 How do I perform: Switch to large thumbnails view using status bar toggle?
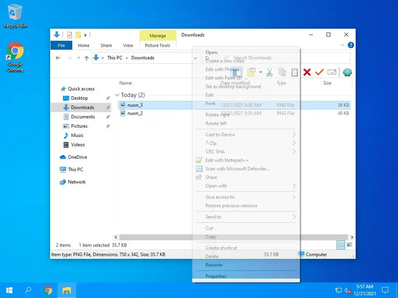tap(349, 245)
